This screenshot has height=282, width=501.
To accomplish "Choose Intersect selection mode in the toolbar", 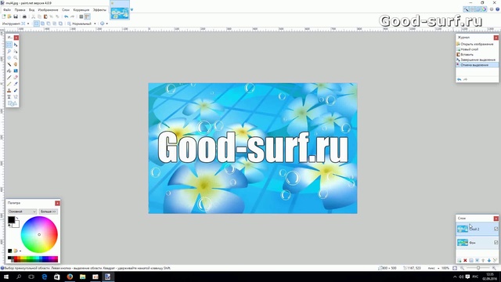I will (x=55, y=23).
